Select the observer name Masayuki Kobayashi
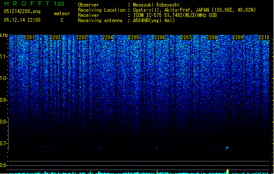The width and height of the screenshot is (274, 174). coord(156,5)
